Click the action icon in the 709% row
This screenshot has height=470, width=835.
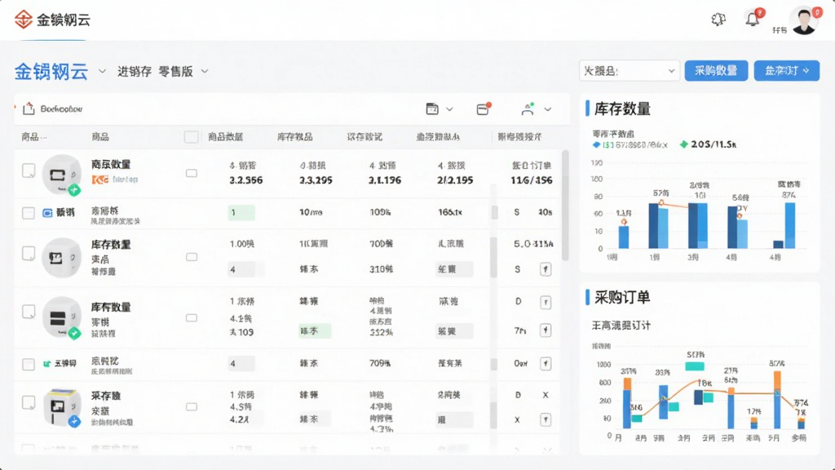point(546,364)
